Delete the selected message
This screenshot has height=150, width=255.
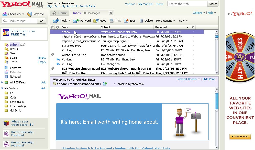pos(141,21)
